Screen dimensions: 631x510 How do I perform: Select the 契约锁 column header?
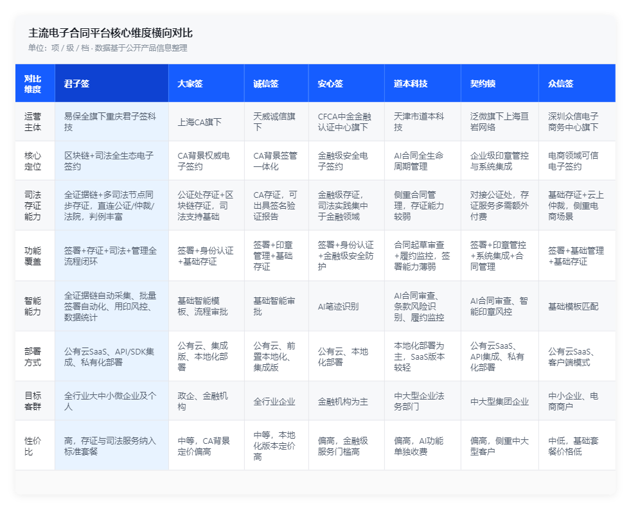tap(500, 84)
